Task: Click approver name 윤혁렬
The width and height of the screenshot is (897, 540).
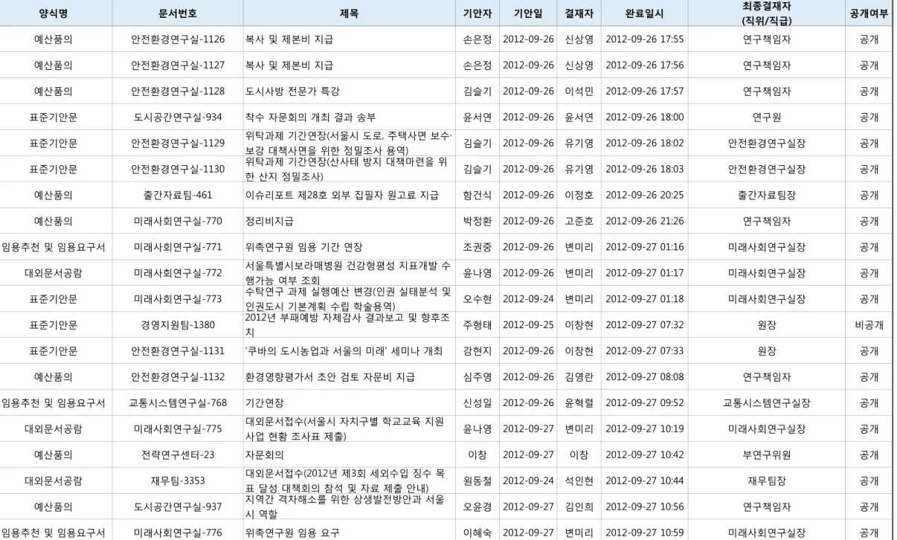Action: pyautogui.click(x=579, y=403)
